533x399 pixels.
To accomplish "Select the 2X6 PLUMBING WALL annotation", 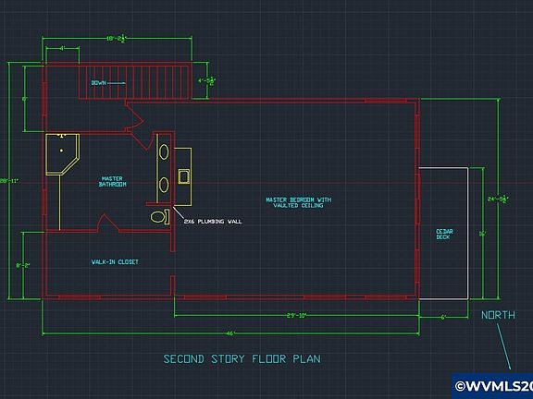I will pyautogui.click(x=213, y=222).
